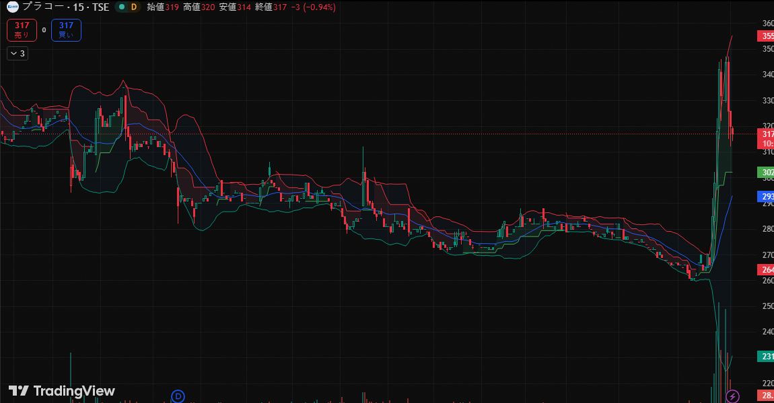
Task: Click the orange D delayed-data badge
Action: (134, 7)
